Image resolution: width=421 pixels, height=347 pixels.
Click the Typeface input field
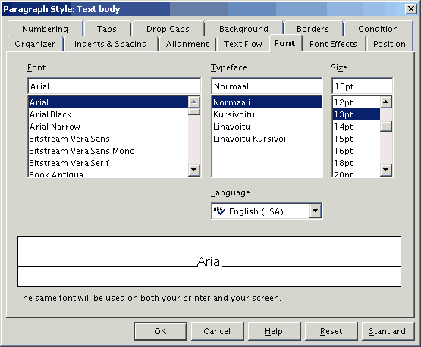pos(266,86)
